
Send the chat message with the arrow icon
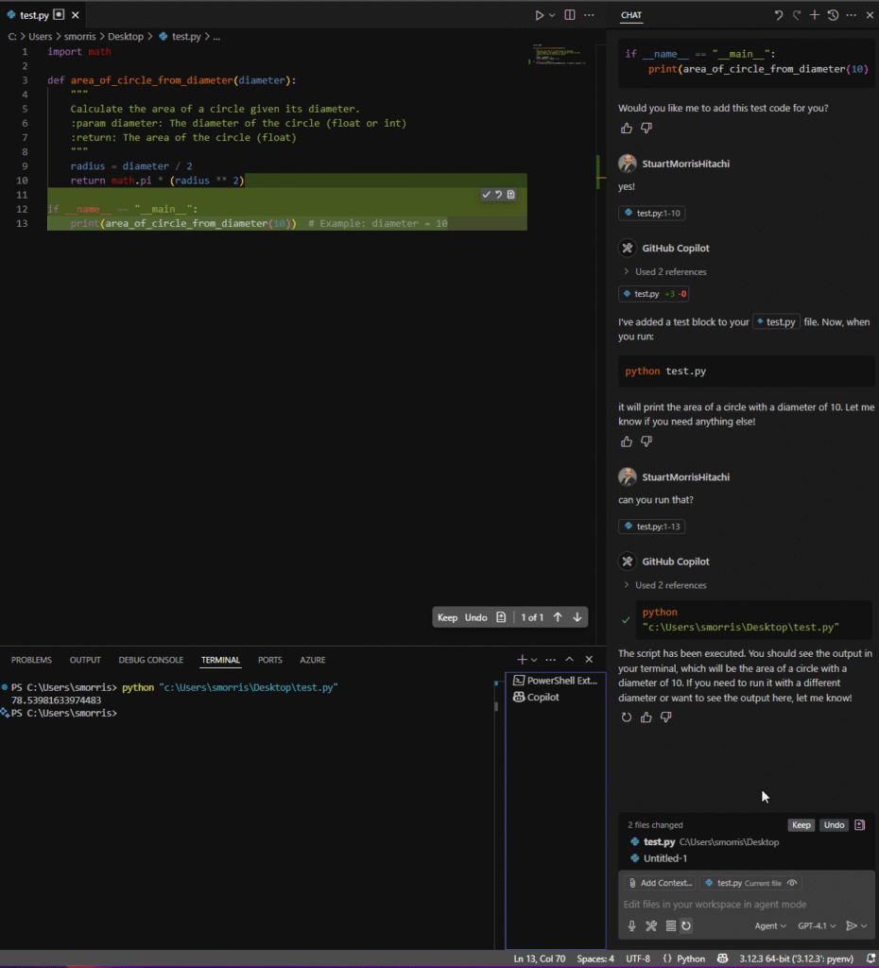pos(852,926)
